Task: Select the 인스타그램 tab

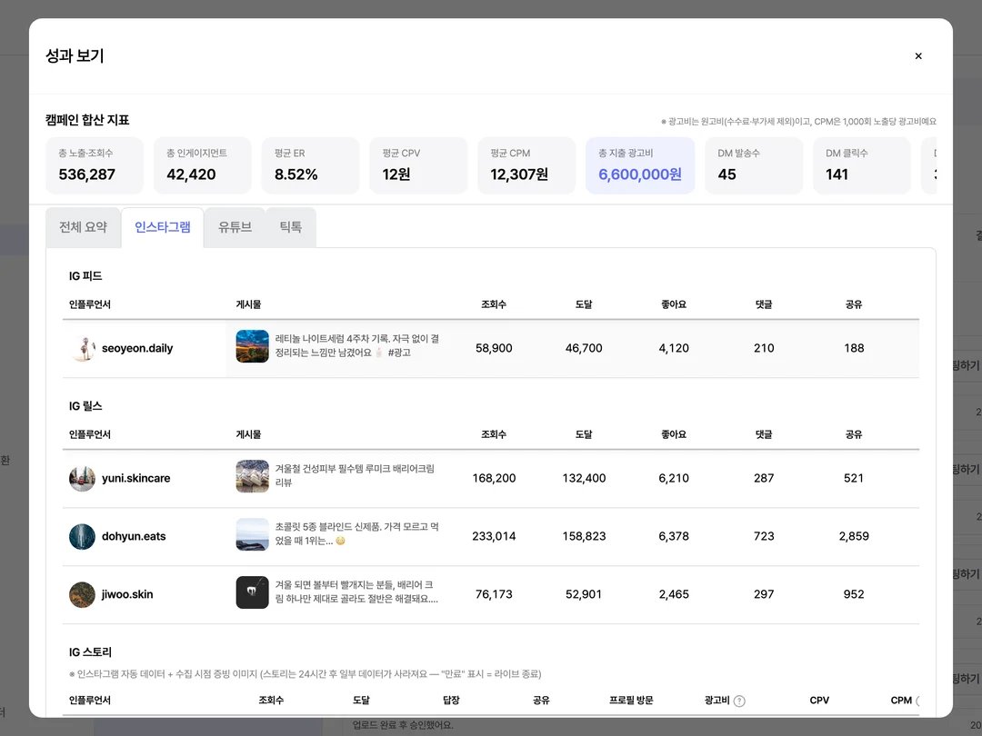Action: [x=163, y=227]
